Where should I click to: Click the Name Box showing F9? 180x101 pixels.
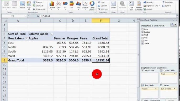13,16
